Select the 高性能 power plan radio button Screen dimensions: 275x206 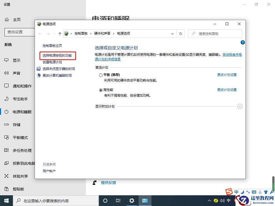101,90
